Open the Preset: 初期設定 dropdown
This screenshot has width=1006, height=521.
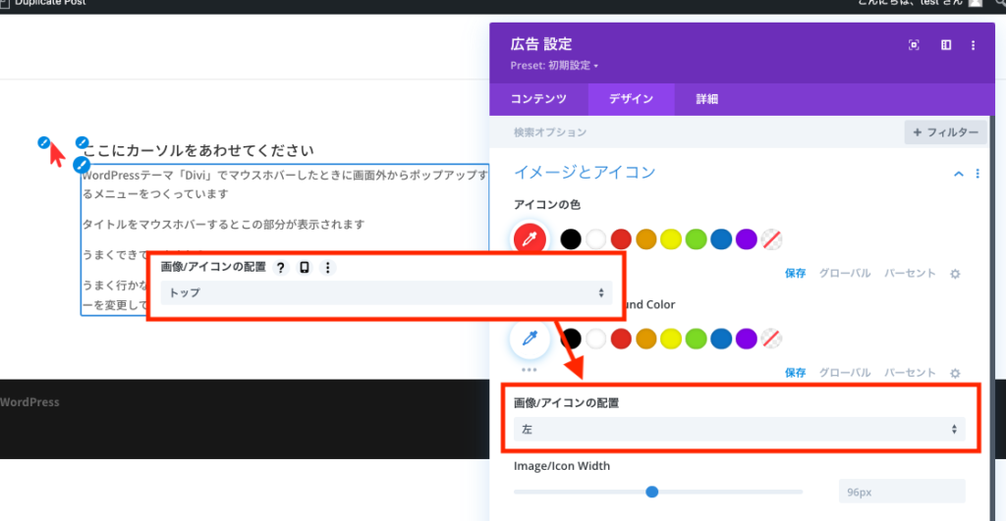point(554,66)
